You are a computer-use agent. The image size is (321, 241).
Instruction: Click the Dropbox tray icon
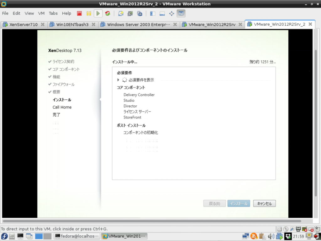coord(288,236)
